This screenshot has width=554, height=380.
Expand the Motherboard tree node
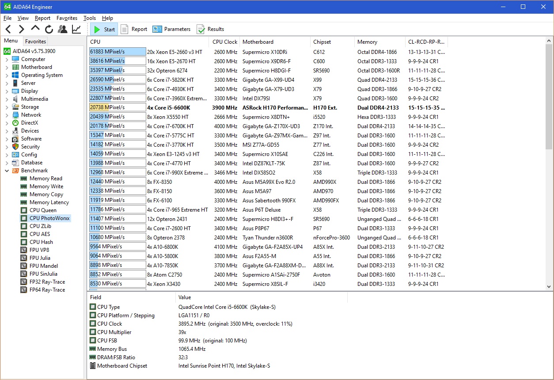click(7, 67)
